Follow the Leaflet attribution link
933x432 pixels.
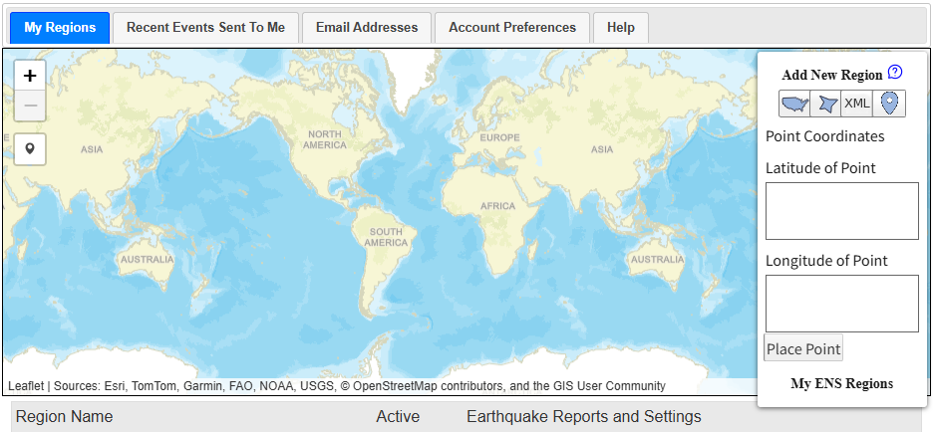26,386
